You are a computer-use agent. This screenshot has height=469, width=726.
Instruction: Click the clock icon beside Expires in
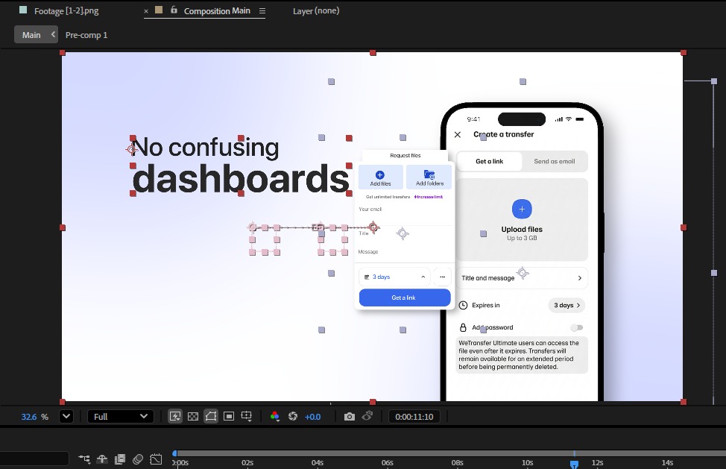[463, 305]
